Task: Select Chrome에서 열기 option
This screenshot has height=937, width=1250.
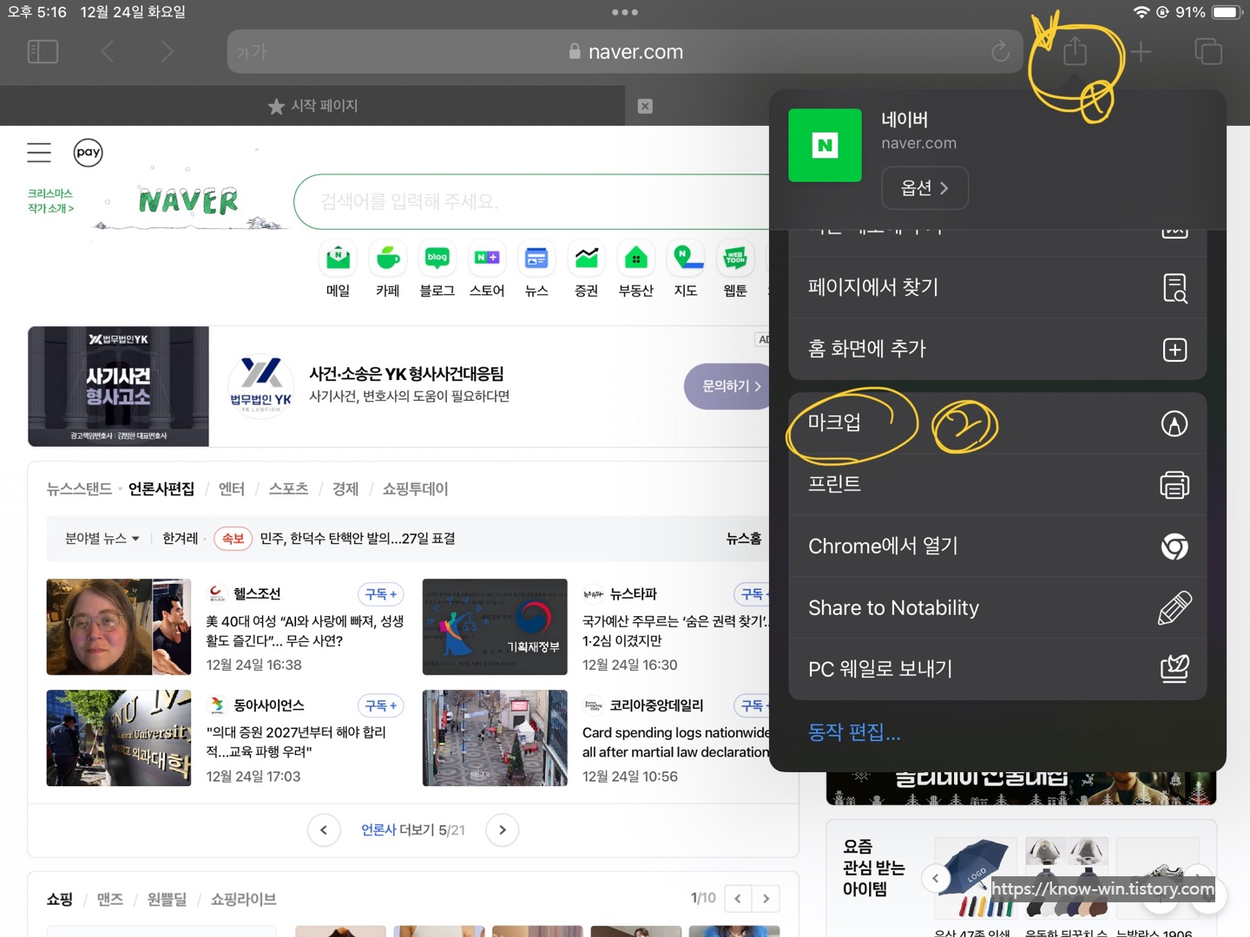Action: pyautogui.click(x=997, y=546)
